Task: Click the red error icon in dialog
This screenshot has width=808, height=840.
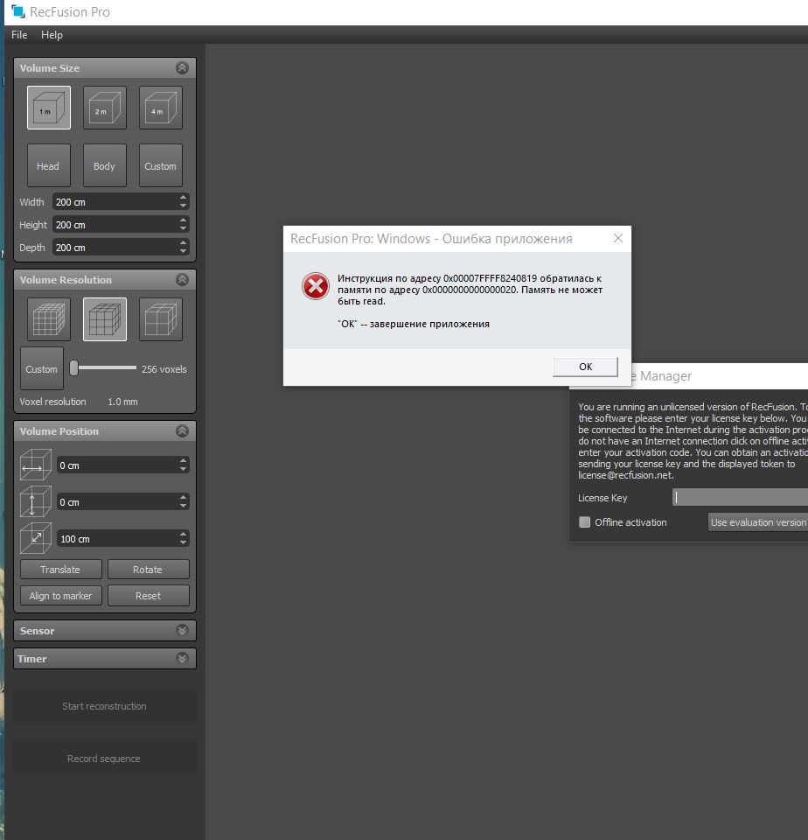Action: tap(316, 286)
